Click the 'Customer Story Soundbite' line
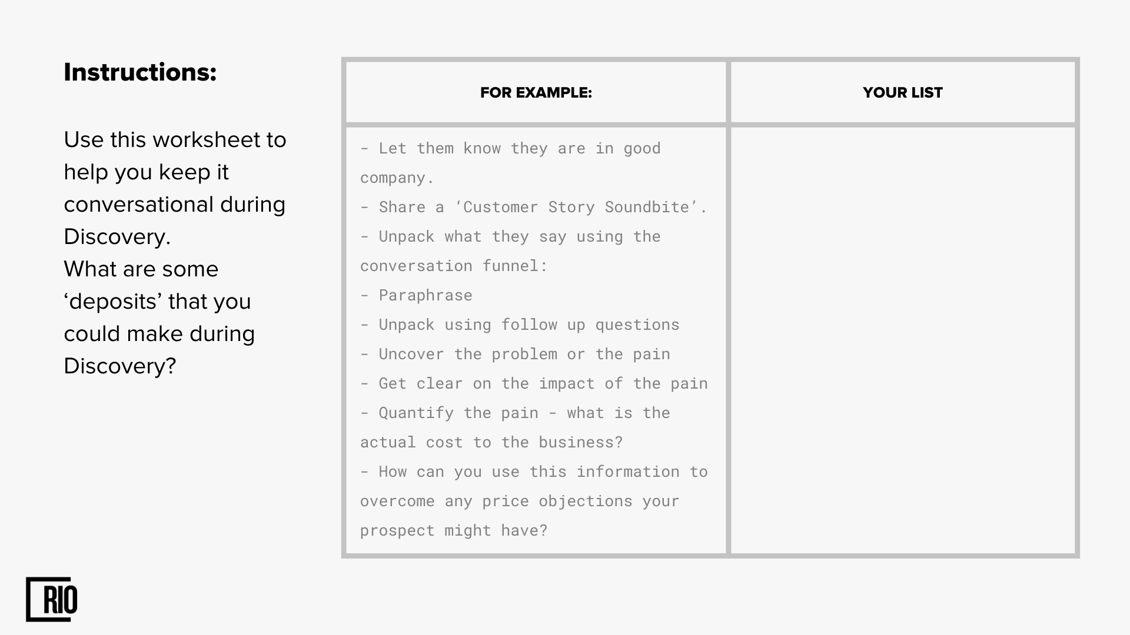 [x=533, y=207]
